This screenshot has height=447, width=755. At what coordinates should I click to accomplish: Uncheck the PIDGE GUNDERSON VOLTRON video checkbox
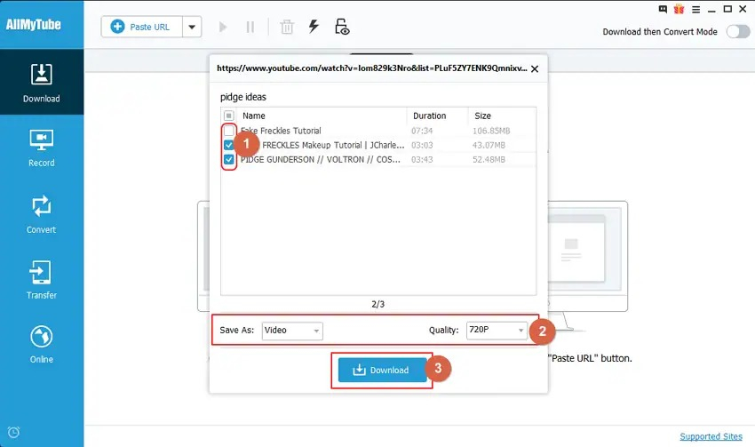coord(229,159)
